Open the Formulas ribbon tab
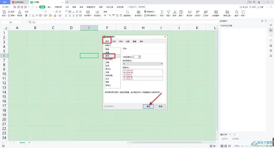The height and width of the screenshot is (148, 274). coord(67,7)
